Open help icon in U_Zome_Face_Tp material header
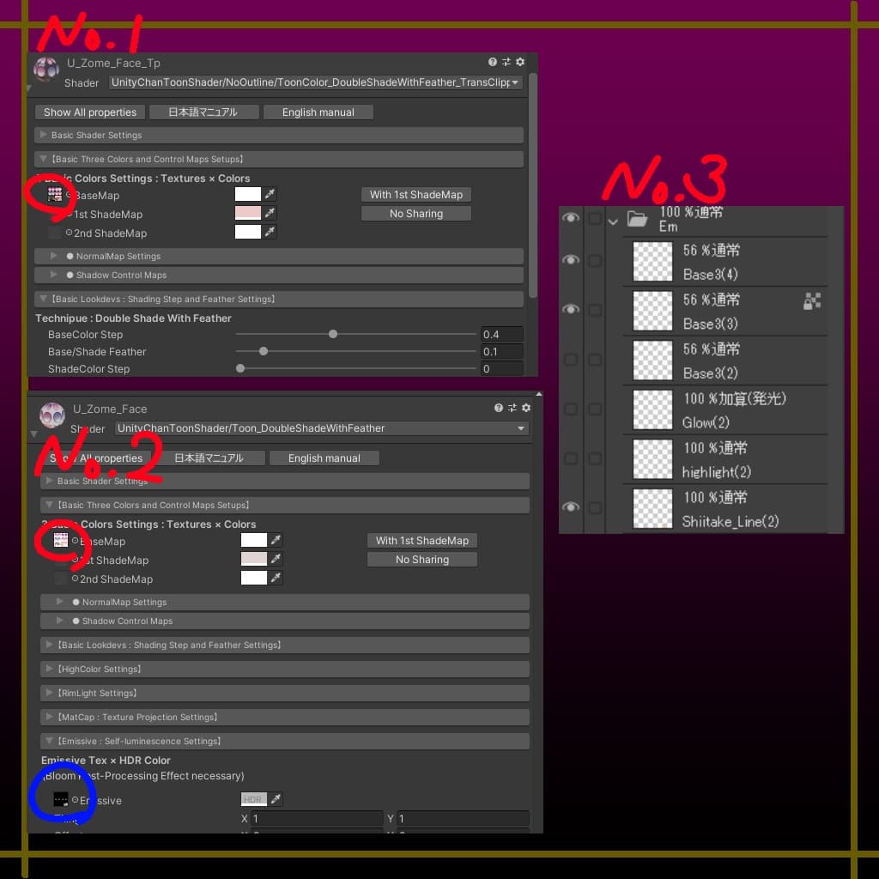This screenshot has height=879, width=879. tap(492, 62)
